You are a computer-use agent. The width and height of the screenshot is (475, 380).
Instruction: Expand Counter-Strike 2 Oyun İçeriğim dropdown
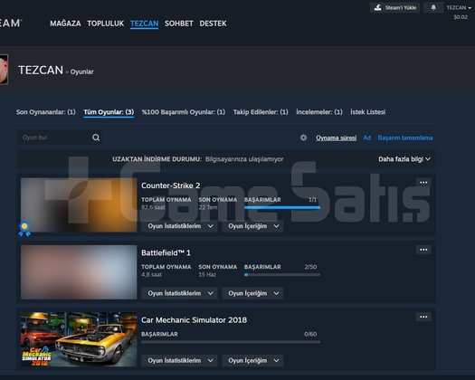[252, 226]
